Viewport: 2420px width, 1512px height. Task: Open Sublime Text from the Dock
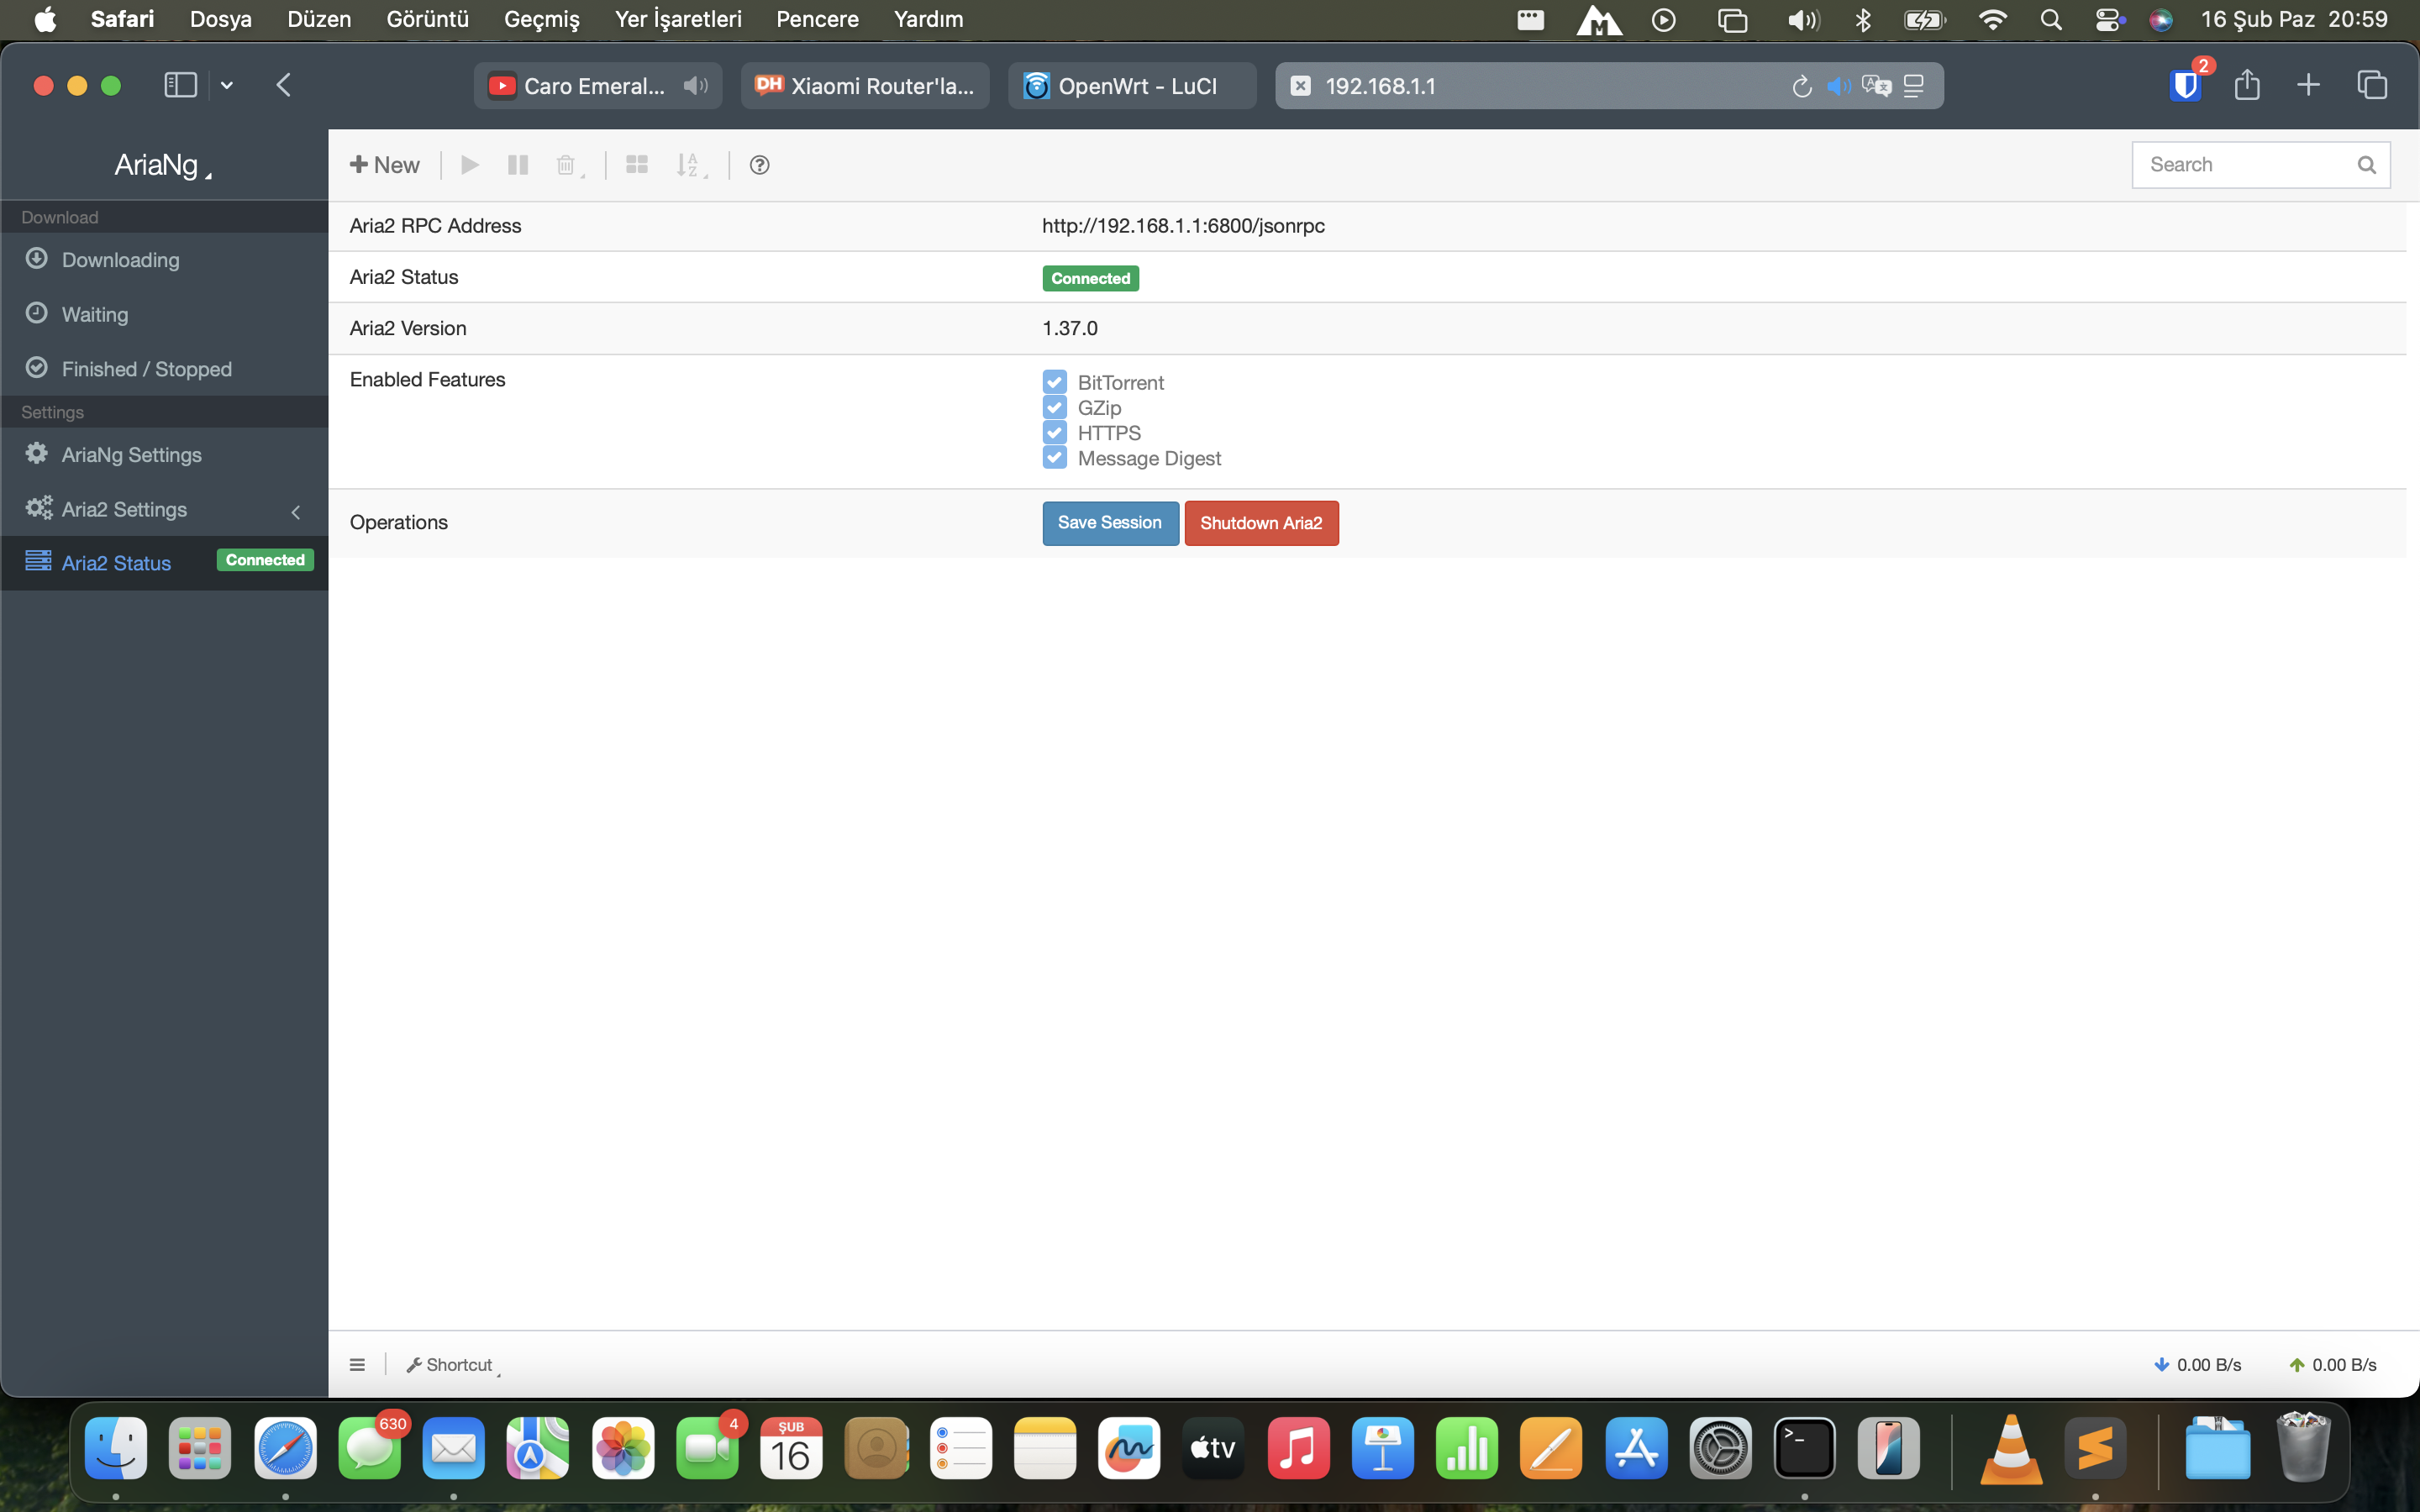coord(2095,1447)
